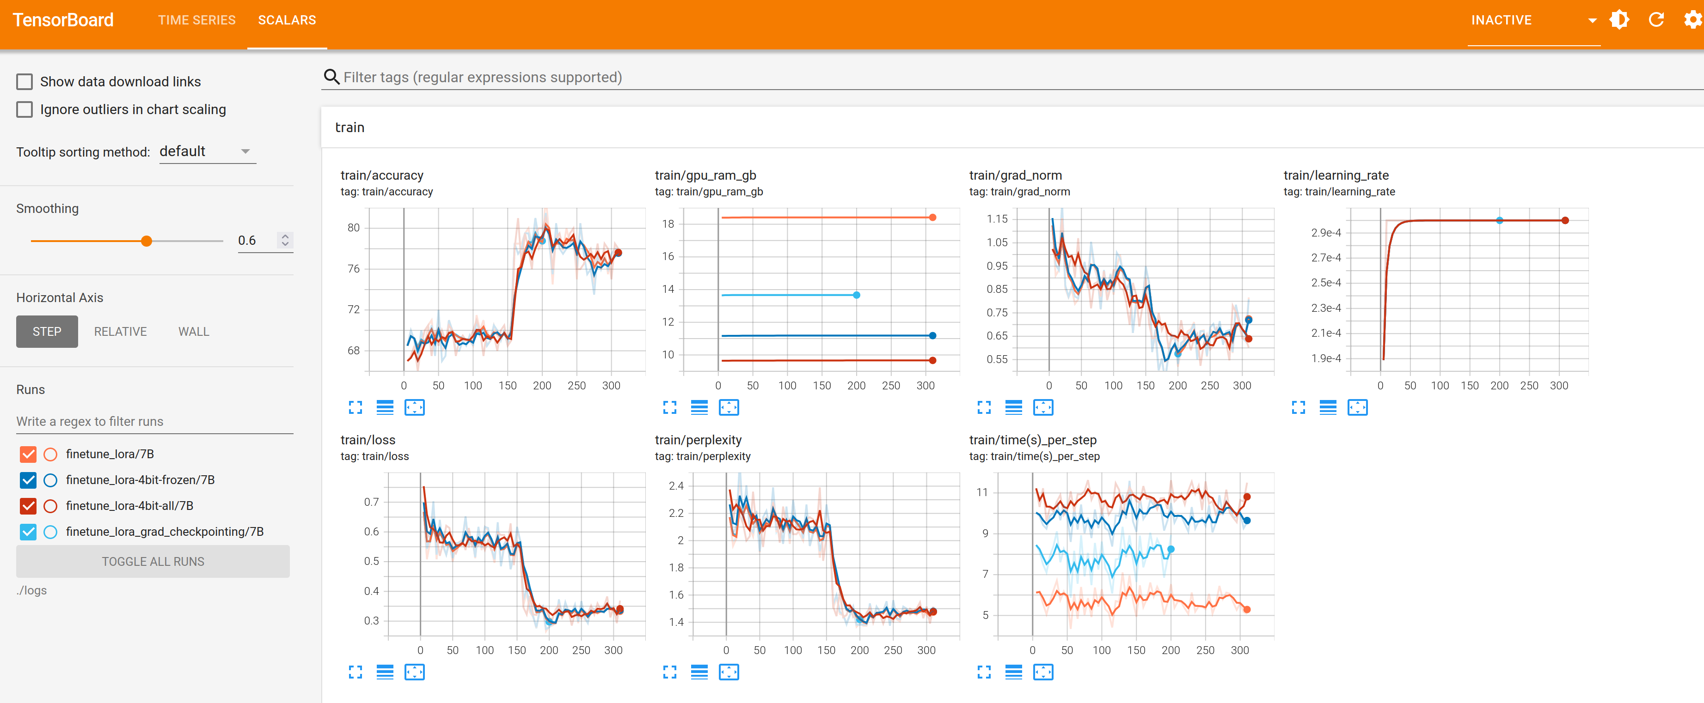Screen dimensions: 1704x703
Task: Toggle dark mode theme icon
Action: click(1619, 20)
